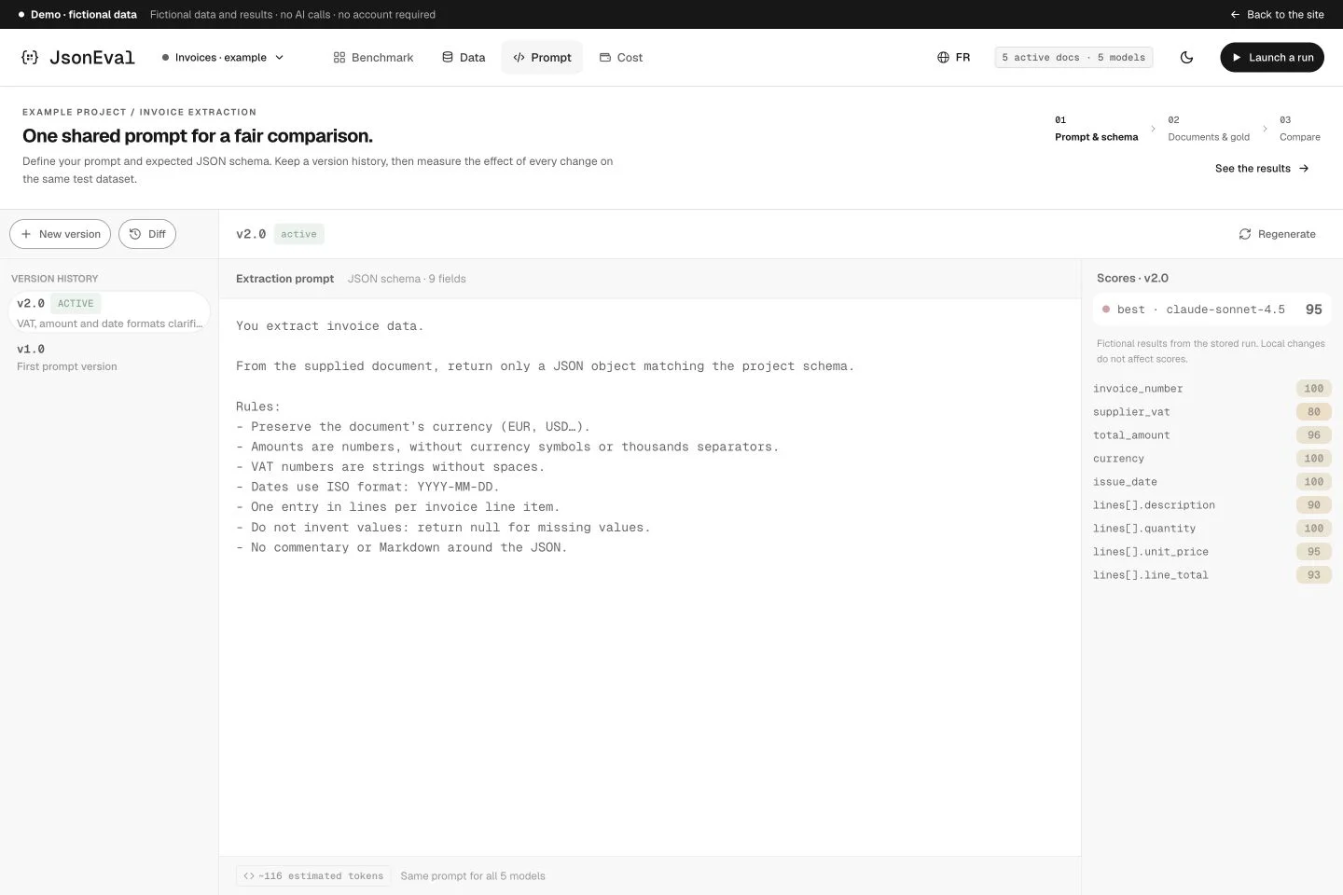Click the globe language icon
Viewport: 1343px width, 895px height.
coord(943,57)
